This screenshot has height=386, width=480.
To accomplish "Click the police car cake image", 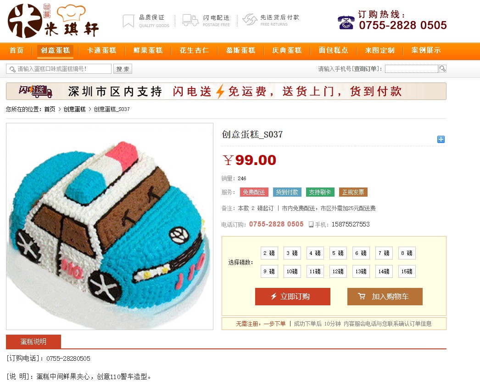I will 110,226.
